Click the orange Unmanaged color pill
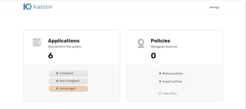The height and width of the screenshot is (109, 246). 68,89
